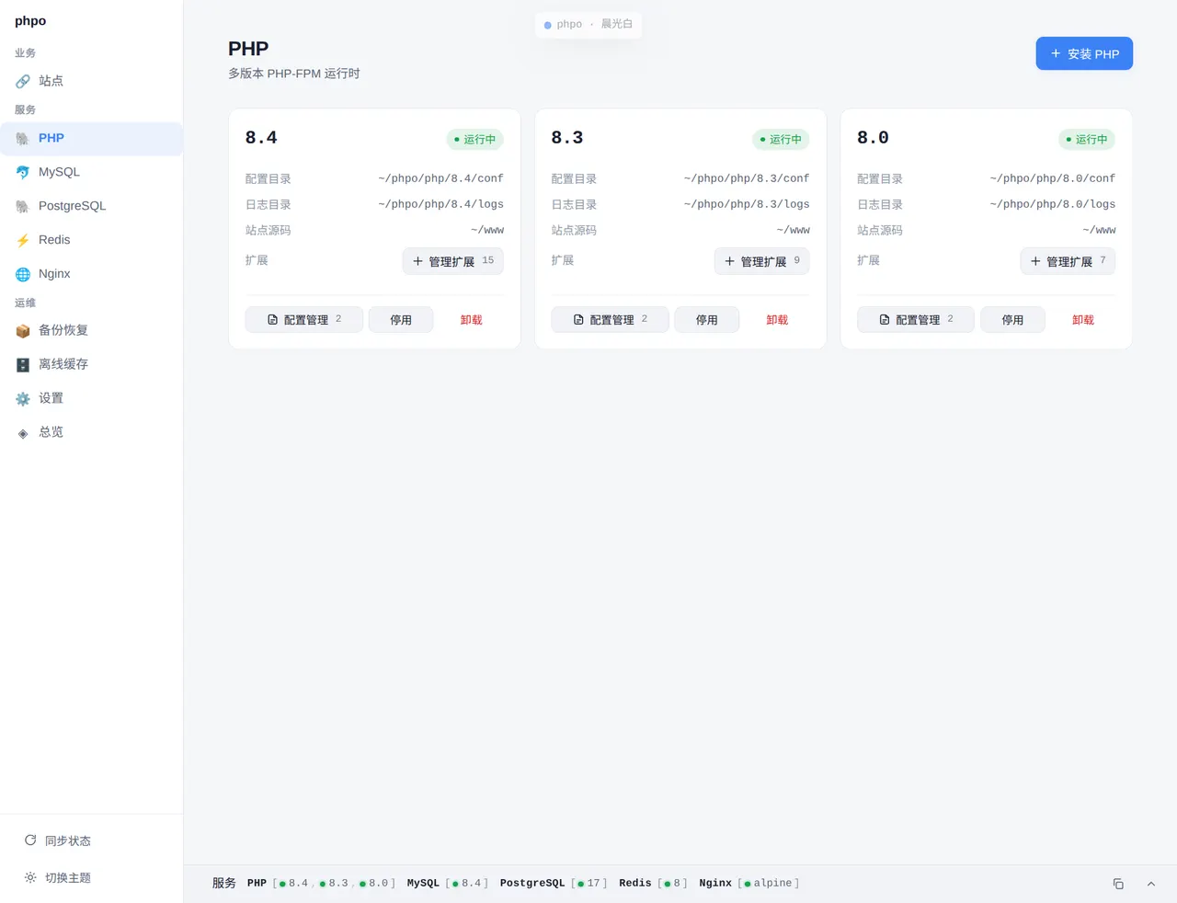Open the Redis lightning icon
Screen dimensions: 1177x903
coord(23,241)
